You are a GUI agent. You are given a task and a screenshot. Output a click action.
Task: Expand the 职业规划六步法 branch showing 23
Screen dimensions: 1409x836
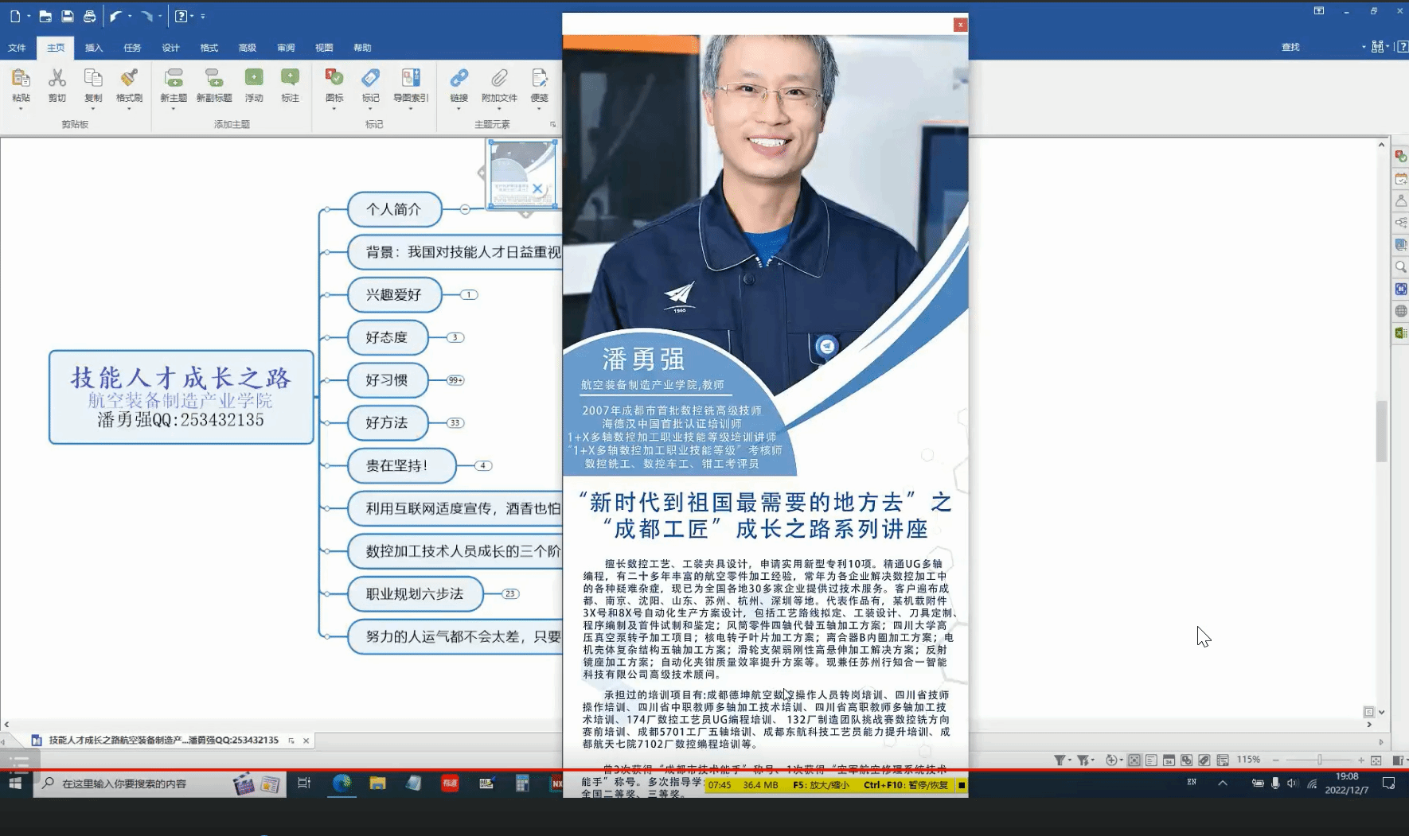[510, 594]
